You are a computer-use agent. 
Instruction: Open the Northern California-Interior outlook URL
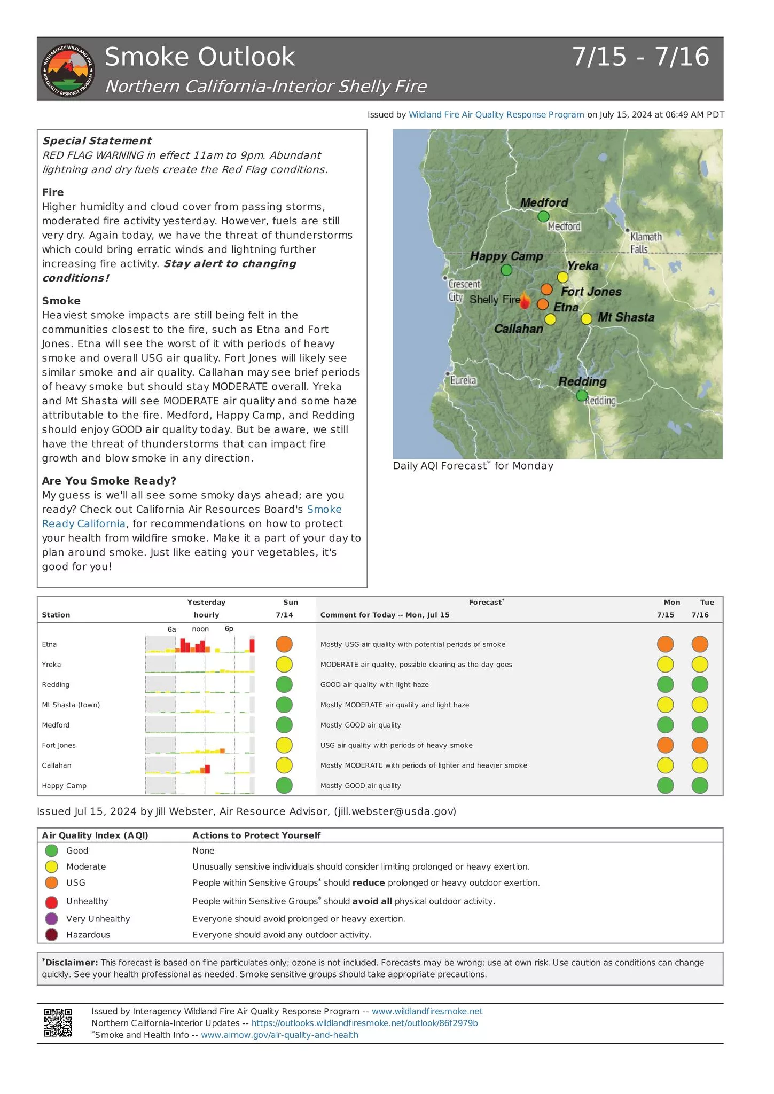(x=364, y=1023)
